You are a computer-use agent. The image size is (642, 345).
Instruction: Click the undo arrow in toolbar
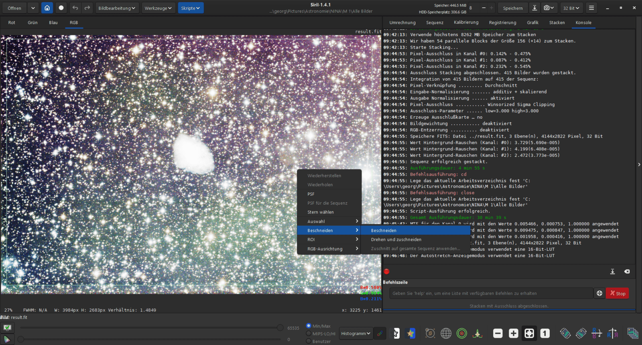75,8
